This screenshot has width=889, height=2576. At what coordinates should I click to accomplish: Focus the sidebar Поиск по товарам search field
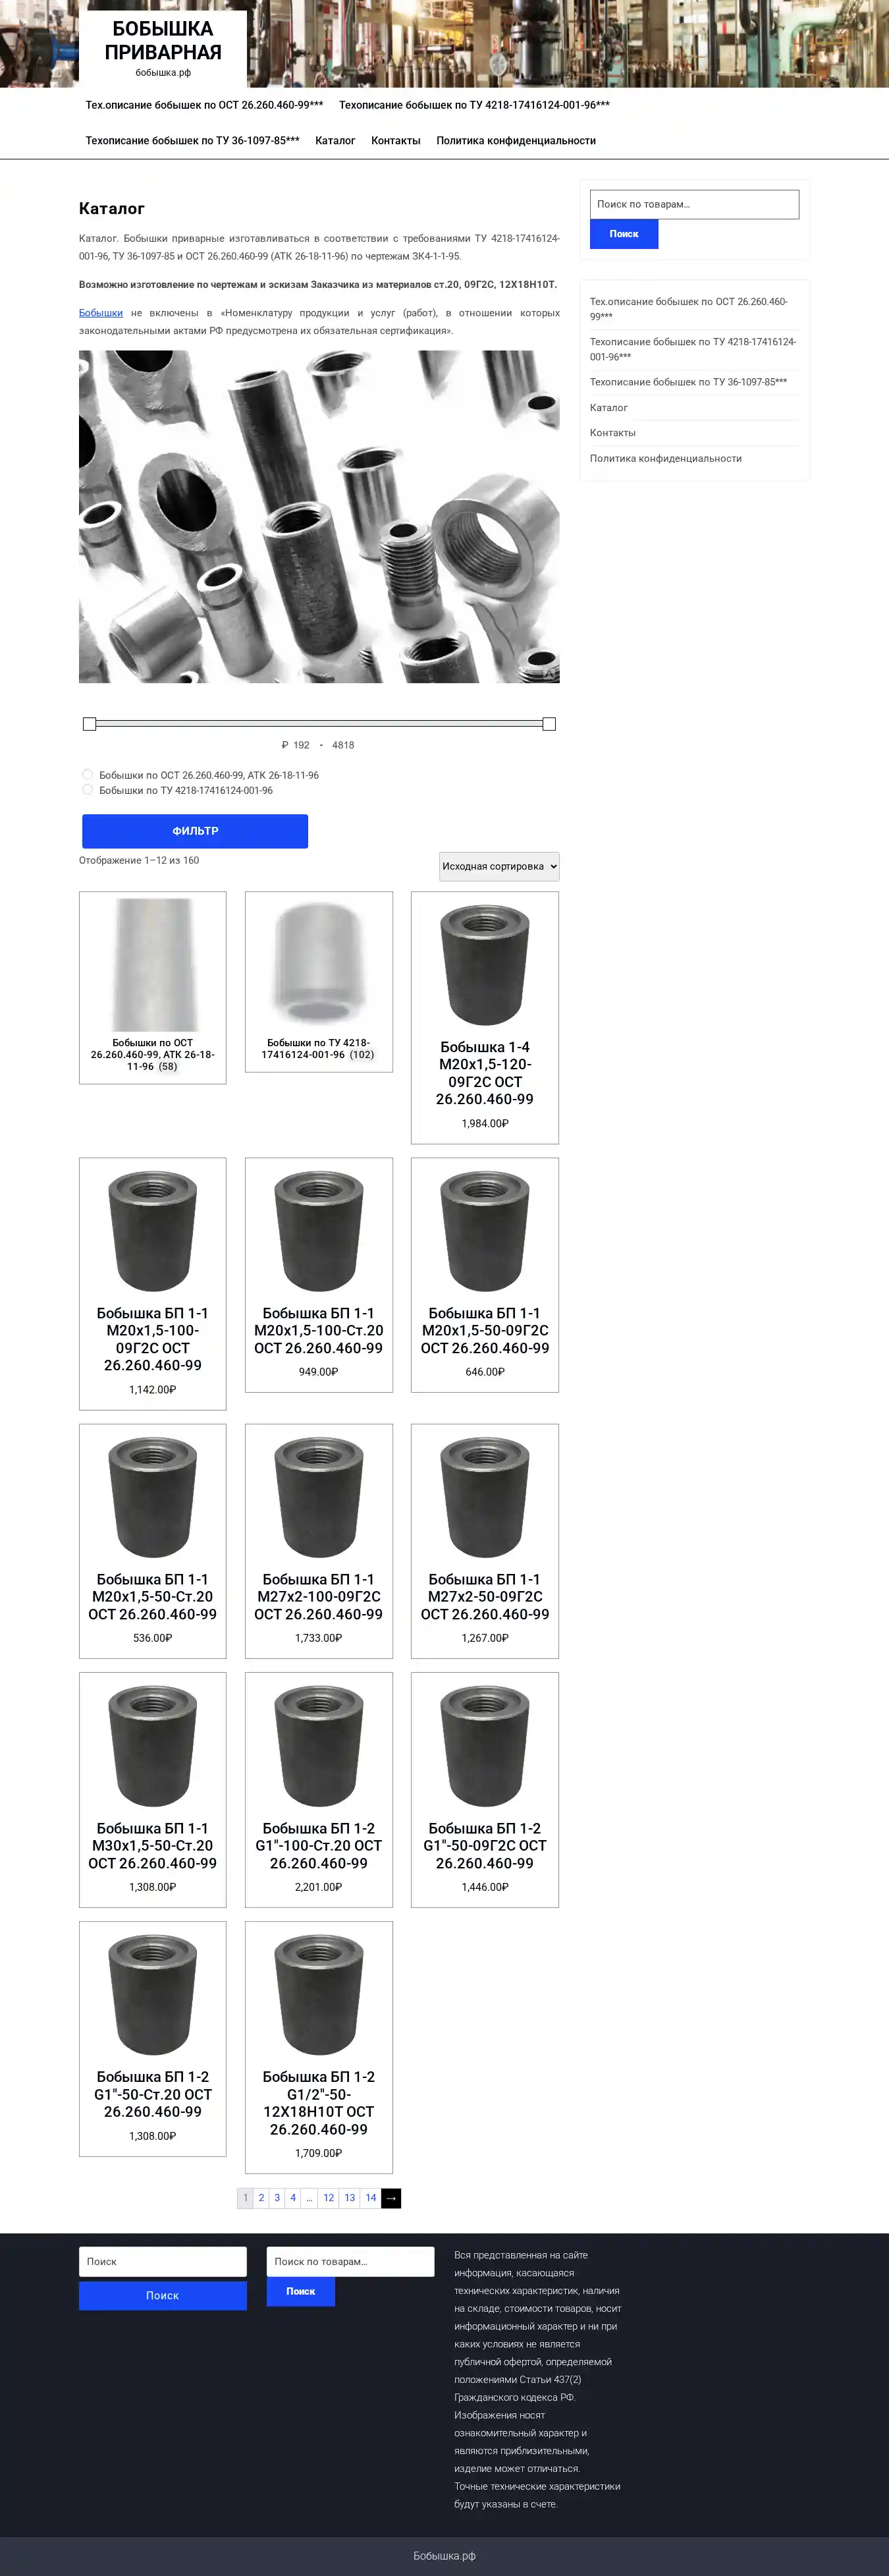[694, 204]
